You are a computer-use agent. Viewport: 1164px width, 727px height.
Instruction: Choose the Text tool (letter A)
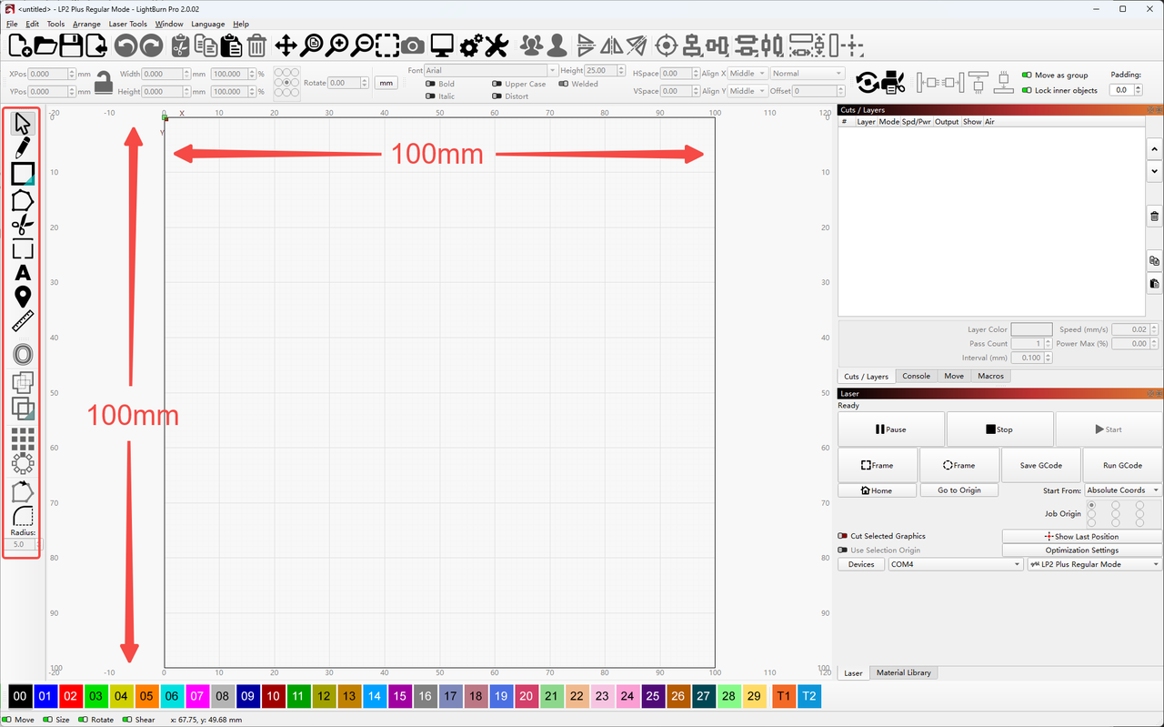pyautogui.click(x=23, y=272)
